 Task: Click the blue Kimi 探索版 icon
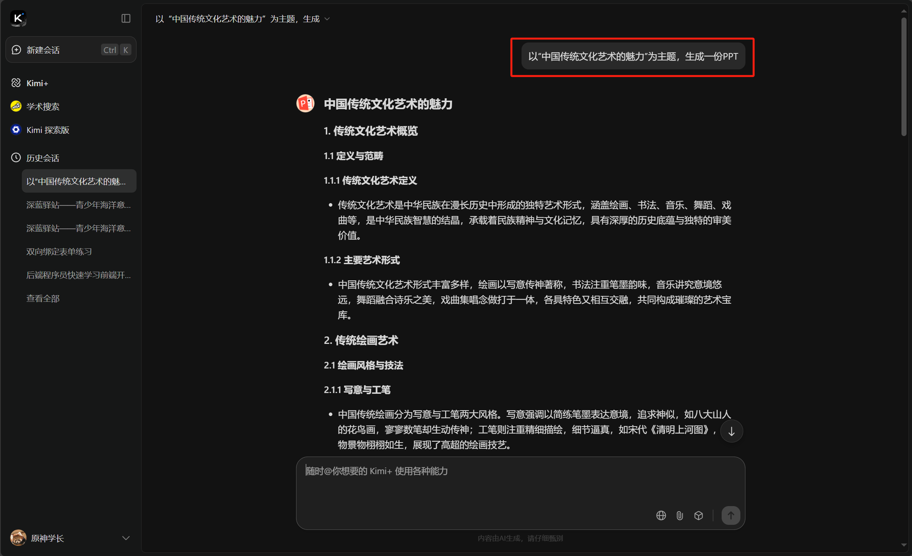click(16, 129)
